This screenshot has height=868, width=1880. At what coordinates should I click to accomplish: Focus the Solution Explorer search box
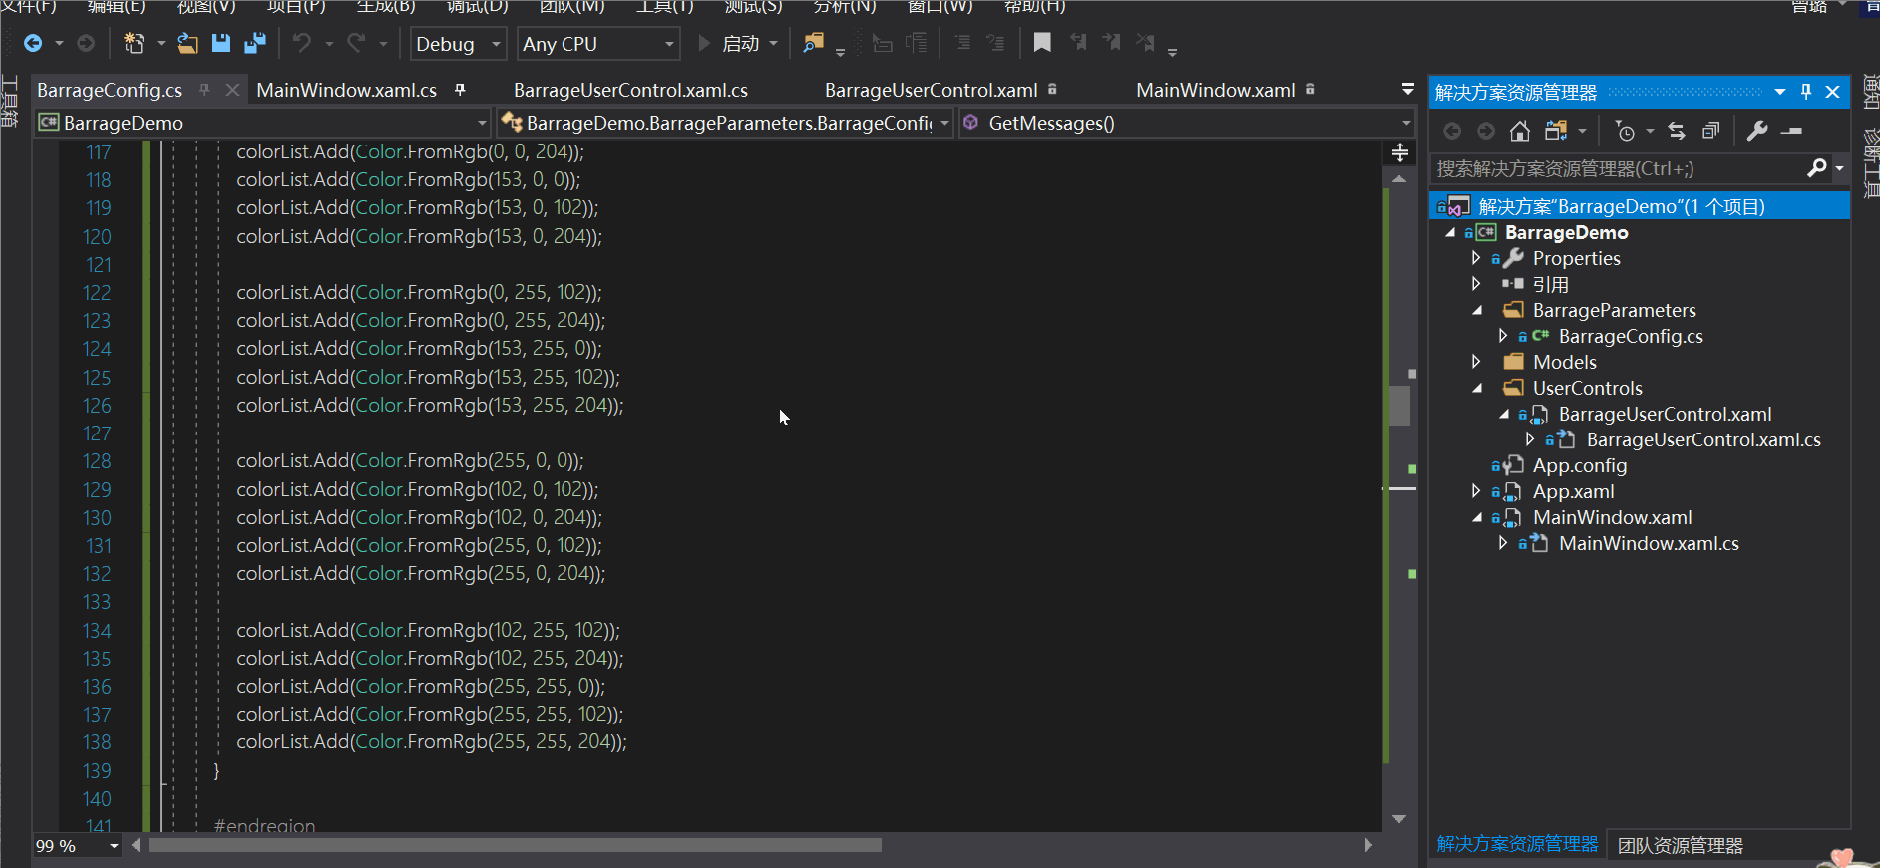point(1616,168)
